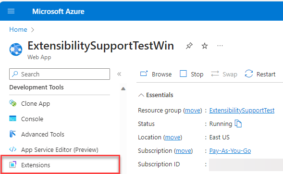
Task: Add web app to favorites star
Action: (205, 46)
